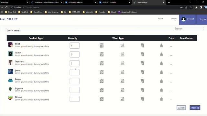Choose folding towel icon for Others
207x116 pixels.
coord(142,99)
